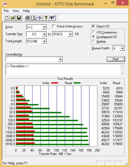This screenshot has height=167, width=130.
Task: Click the Description box scroll down arrow
Action: (x=122, y=73)
